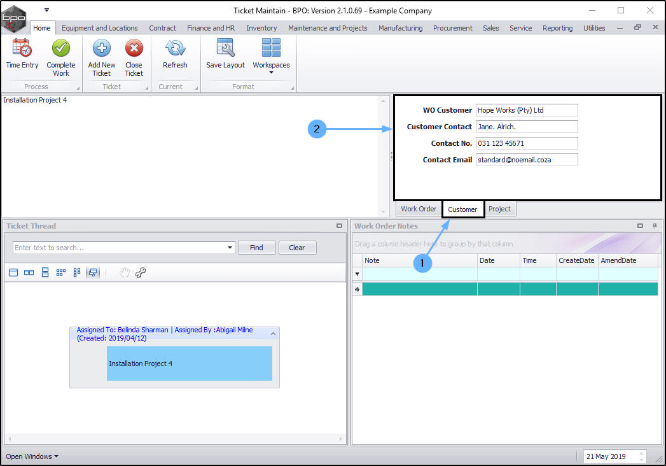Open the Equipment and Locations tab

coord(100,28)
